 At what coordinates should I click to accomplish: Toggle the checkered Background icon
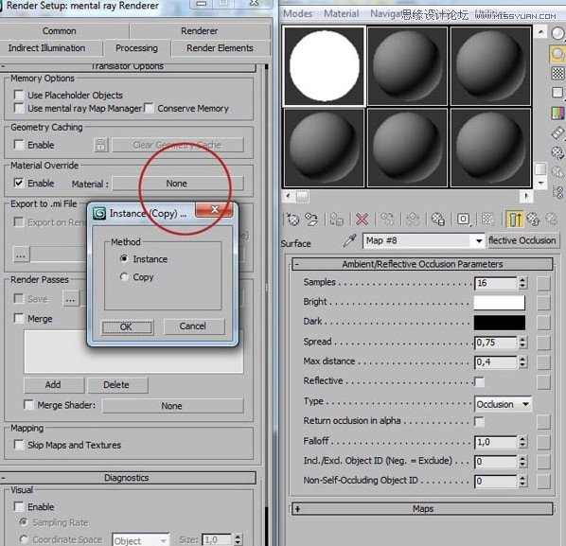coord(557,73)
